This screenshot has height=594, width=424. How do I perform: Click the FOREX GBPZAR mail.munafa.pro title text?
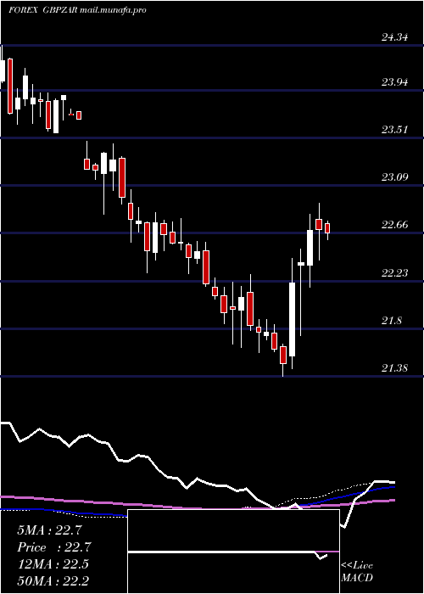point(77,10)
